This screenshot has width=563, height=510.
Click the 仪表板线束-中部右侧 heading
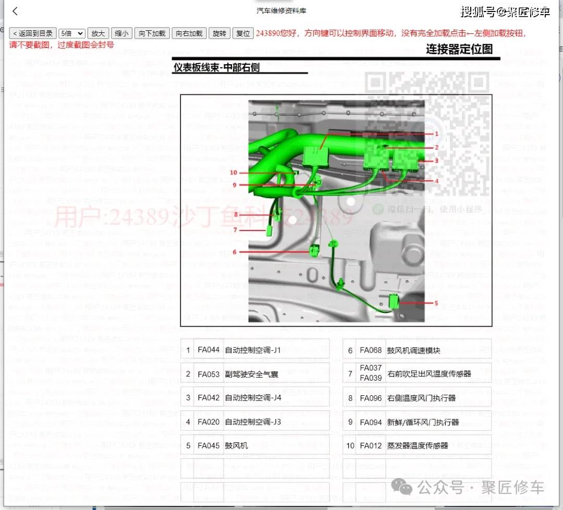[x=216, y=67]
